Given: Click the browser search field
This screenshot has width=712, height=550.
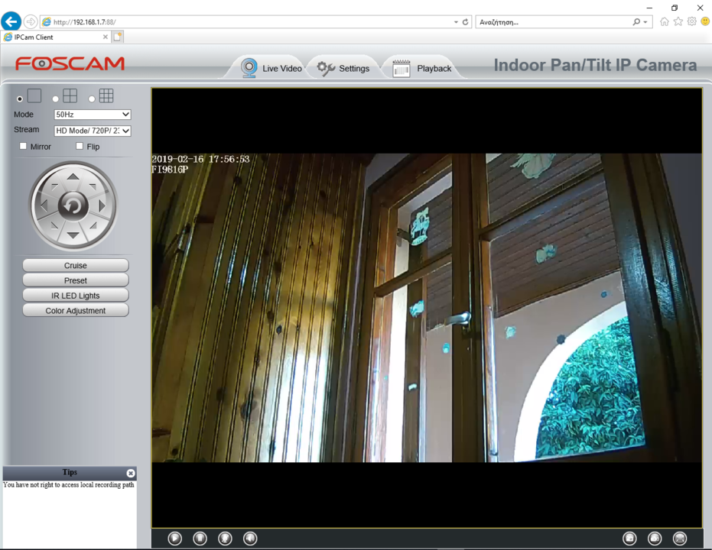Looking at the screenshot, I should (x=554, y=21).
